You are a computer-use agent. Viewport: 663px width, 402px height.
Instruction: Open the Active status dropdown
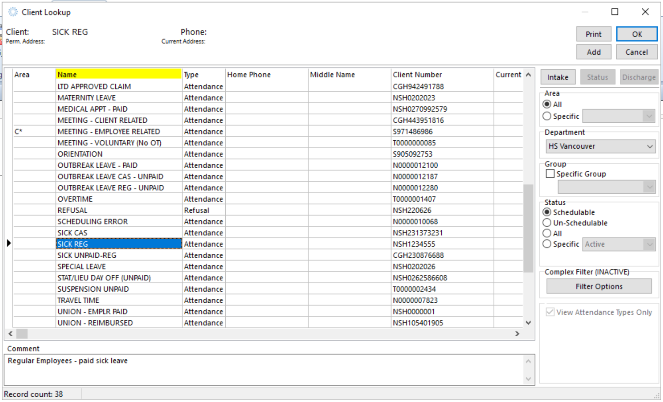coord(649,244)
